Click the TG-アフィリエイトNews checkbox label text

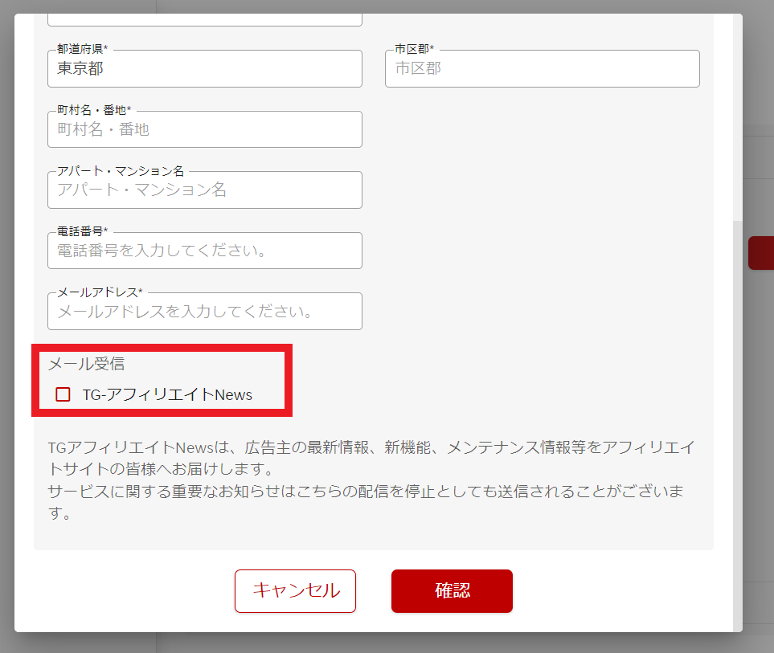(167, 394)
